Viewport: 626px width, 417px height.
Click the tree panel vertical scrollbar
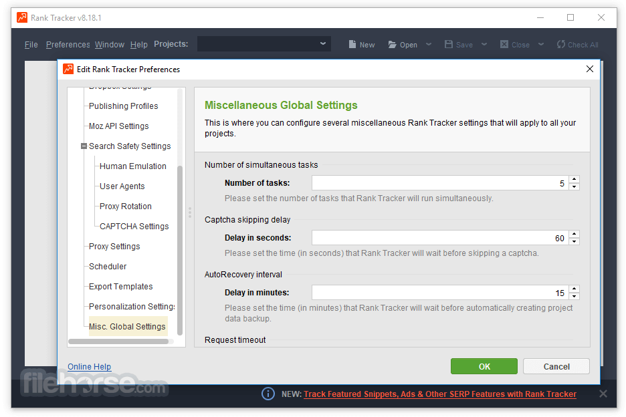tap(180, 250)
